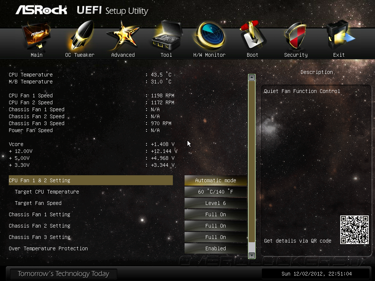Open the Advanced star icon
Image resolution: width=375 pixels, height=281 pixels.
click(123, 36)
